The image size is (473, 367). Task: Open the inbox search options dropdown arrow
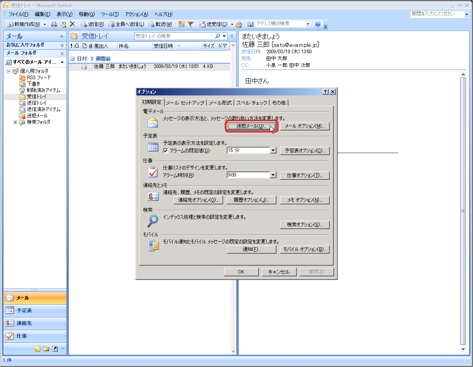coord(224,36)
